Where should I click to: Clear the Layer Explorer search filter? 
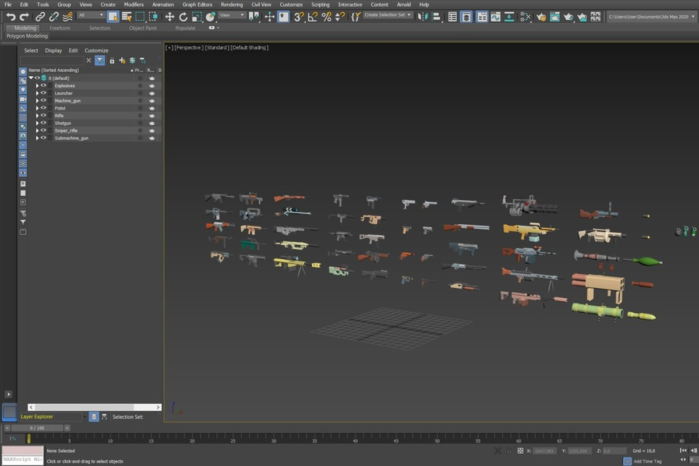click(x=89, y=61)
